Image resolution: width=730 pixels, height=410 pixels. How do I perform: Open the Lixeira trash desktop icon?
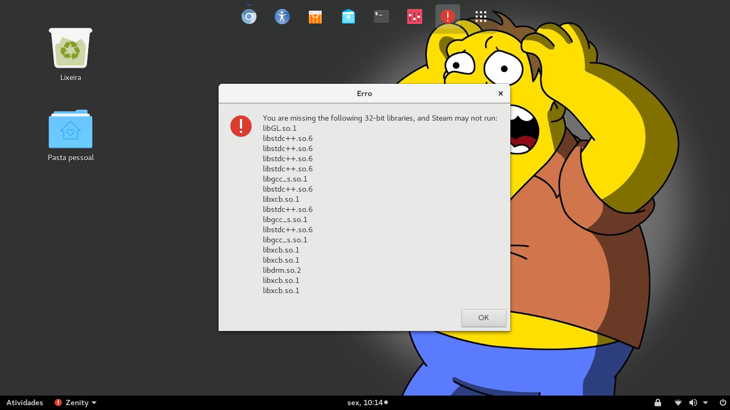71,54
